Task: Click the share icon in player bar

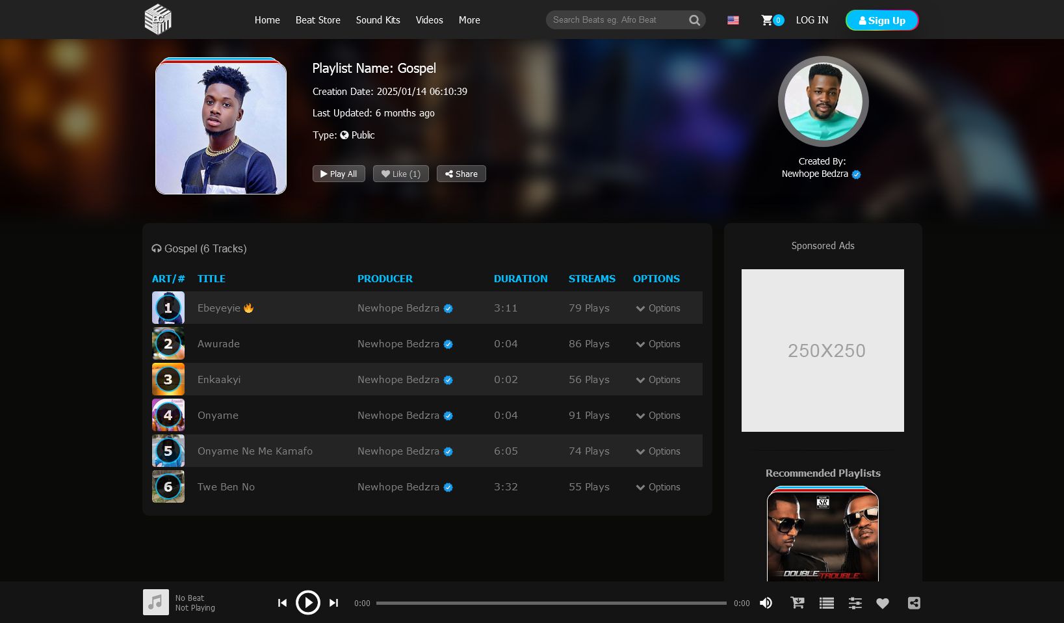Action: 913,603
